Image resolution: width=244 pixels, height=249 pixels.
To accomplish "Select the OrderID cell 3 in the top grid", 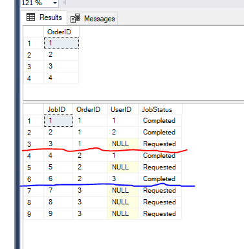I will [x=61, y=66].
